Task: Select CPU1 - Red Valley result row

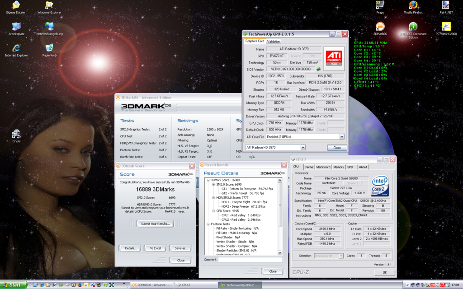Action: [x=241, y=215]
